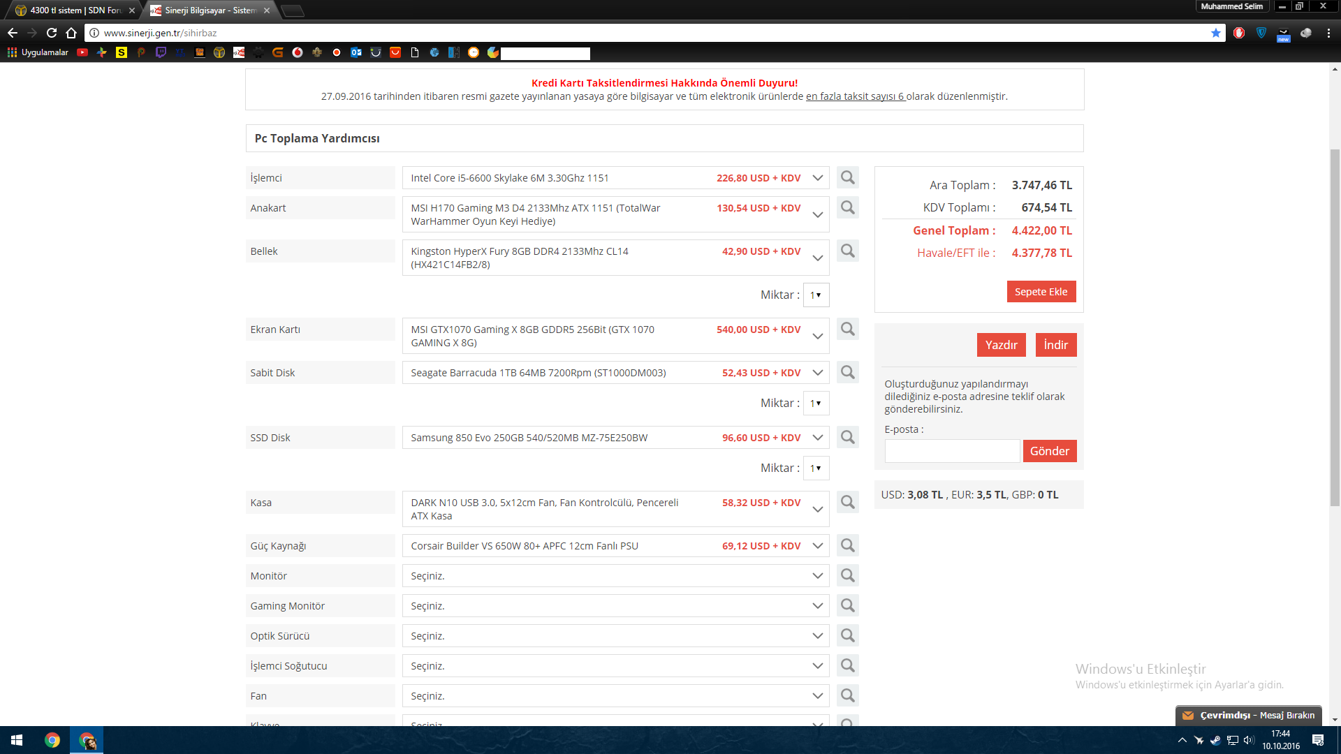This screenshot has width=1341, height=754.
Task: Open the Windows Start menu
Action: pyautogui.click(x=17, y=740)
